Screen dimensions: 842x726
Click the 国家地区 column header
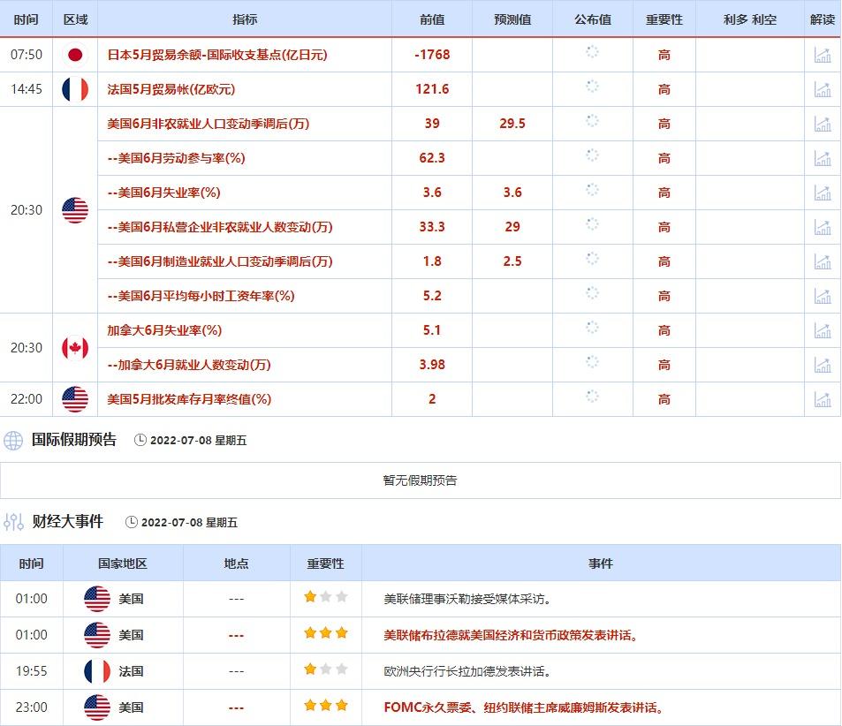pos(123,563)
